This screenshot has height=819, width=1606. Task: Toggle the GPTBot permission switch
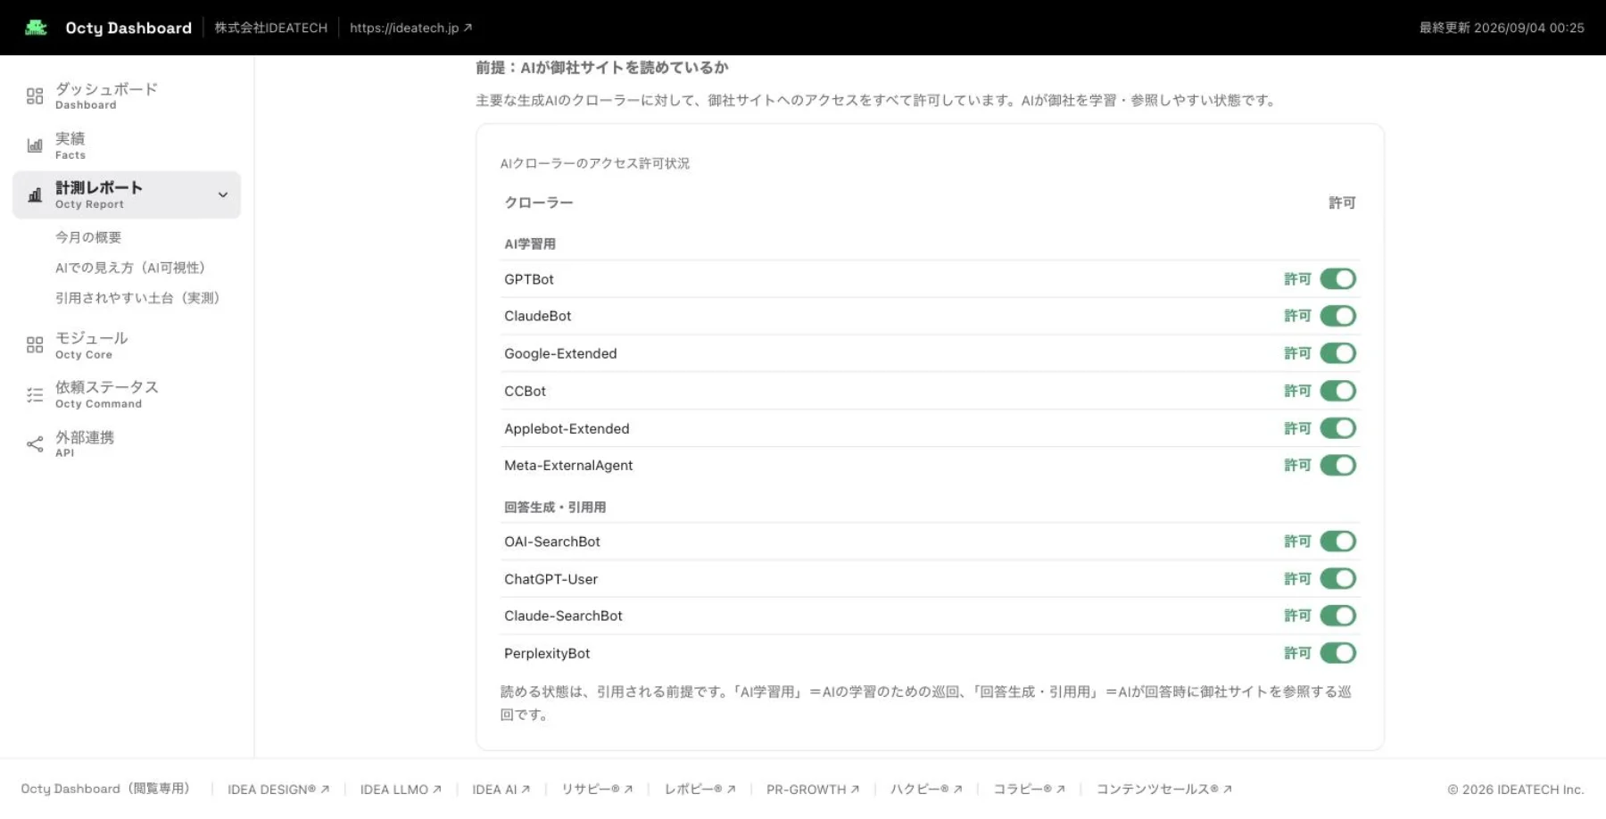1338,279
